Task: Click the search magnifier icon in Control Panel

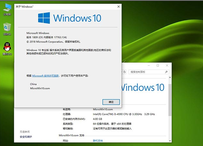Action: coord(166,72)
